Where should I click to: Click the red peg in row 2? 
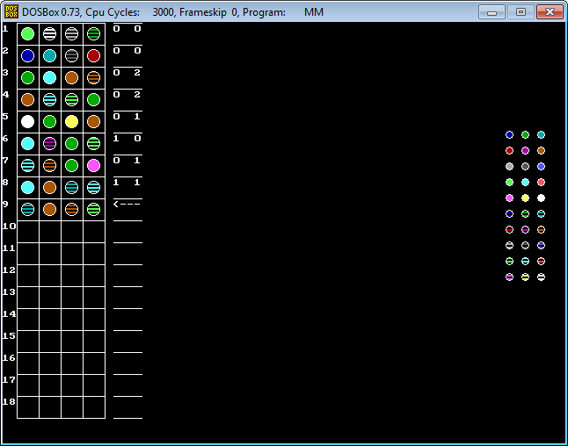point(94,55)
